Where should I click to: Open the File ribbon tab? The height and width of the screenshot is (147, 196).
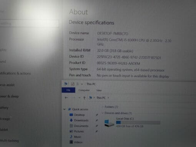(x=68, y=90)
